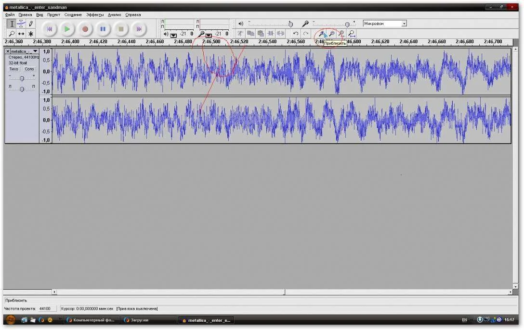Open the metallica track name dropdown menu
The height and width of the screenshot is (330, 524).
click(x=35, y=51)
